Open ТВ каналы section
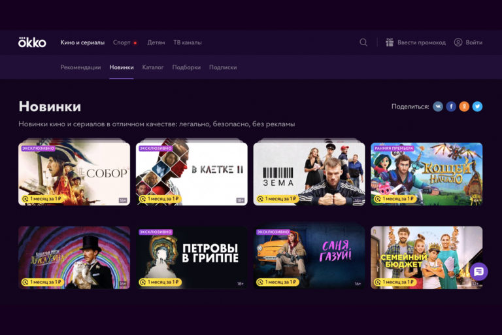 point(188,43)
